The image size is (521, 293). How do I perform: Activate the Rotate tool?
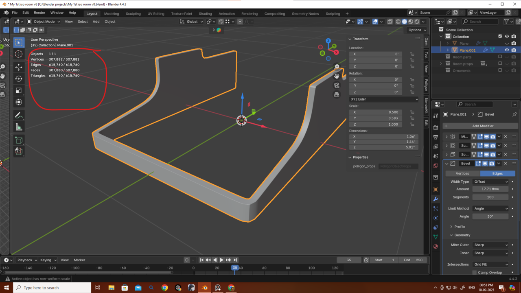tap(19, 79)
